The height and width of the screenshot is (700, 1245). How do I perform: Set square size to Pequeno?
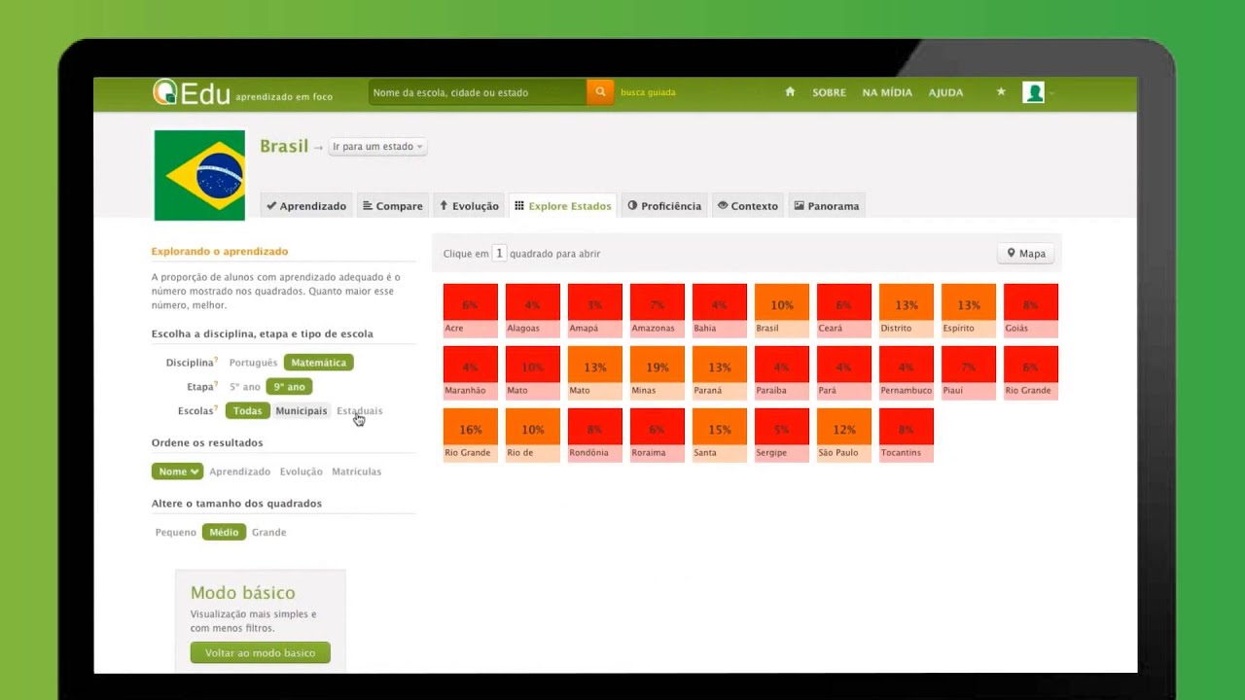(176, 533)
